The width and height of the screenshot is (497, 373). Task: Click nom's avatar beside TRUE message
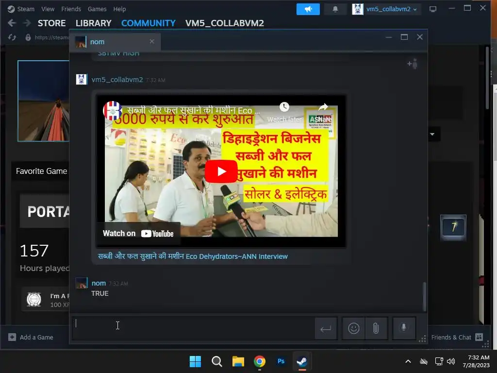click(x=82, y=283)
